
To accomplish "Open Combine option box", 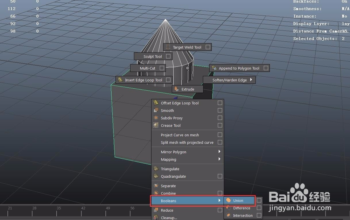I will (220, 193).
